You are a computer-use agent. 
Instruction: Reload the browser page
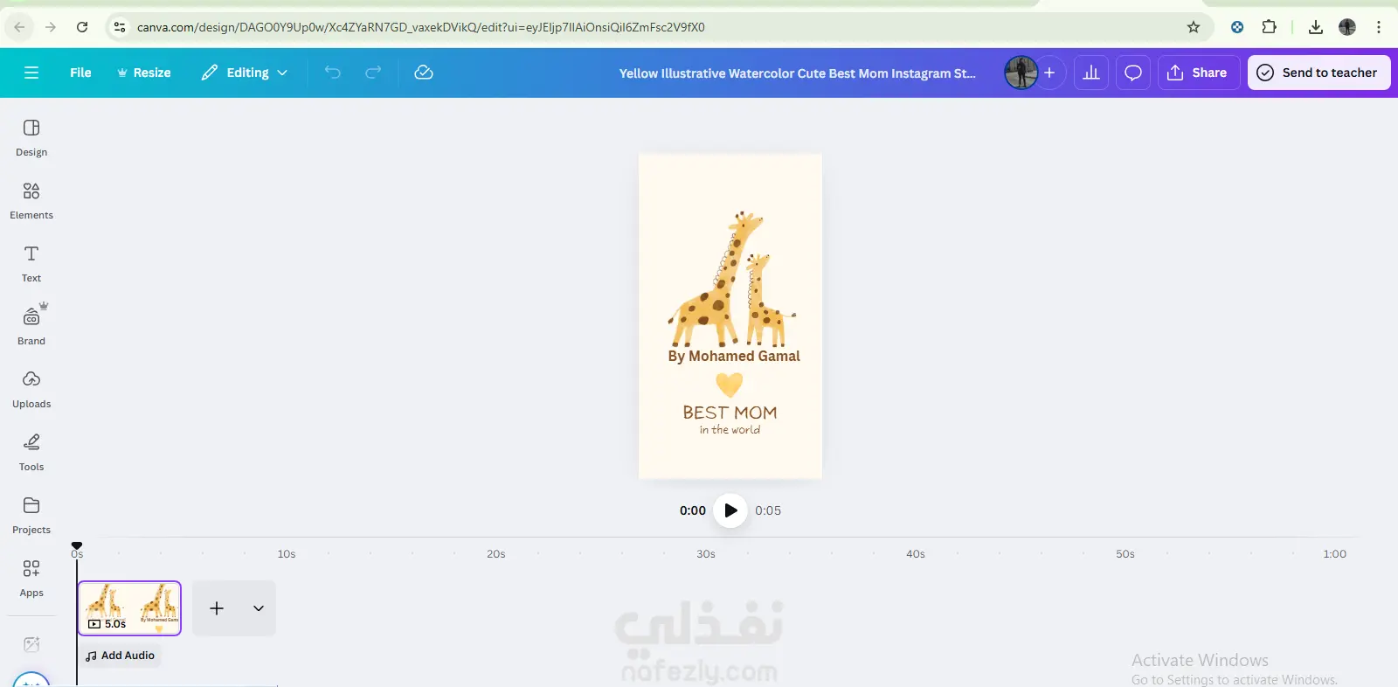[x=82, y=27]
